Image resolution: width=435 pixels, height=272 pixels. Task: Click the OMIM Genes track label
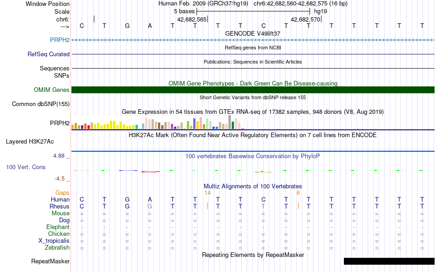coord(51,90)
